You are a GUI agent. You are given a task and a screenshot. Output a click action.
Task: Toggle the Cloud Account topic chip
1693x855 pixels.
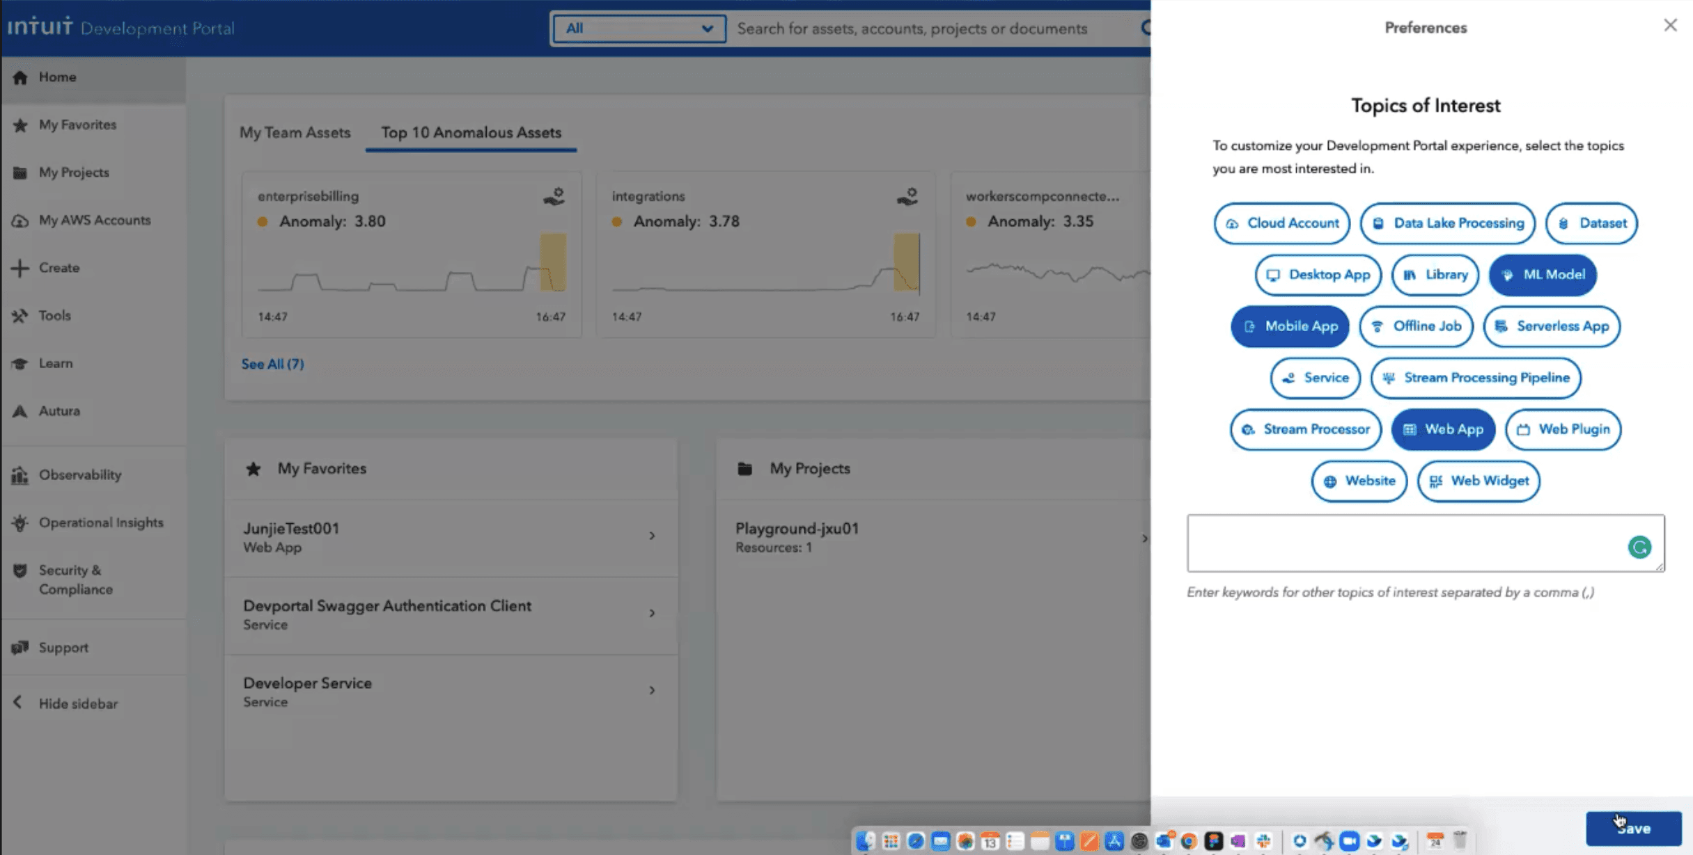pos(1281,223)
